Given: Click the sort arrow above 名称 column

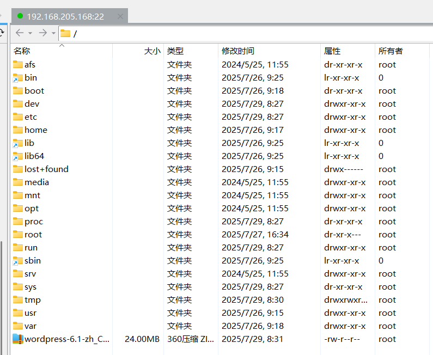Looking at the screenshot, I should [x=62, y=45].
